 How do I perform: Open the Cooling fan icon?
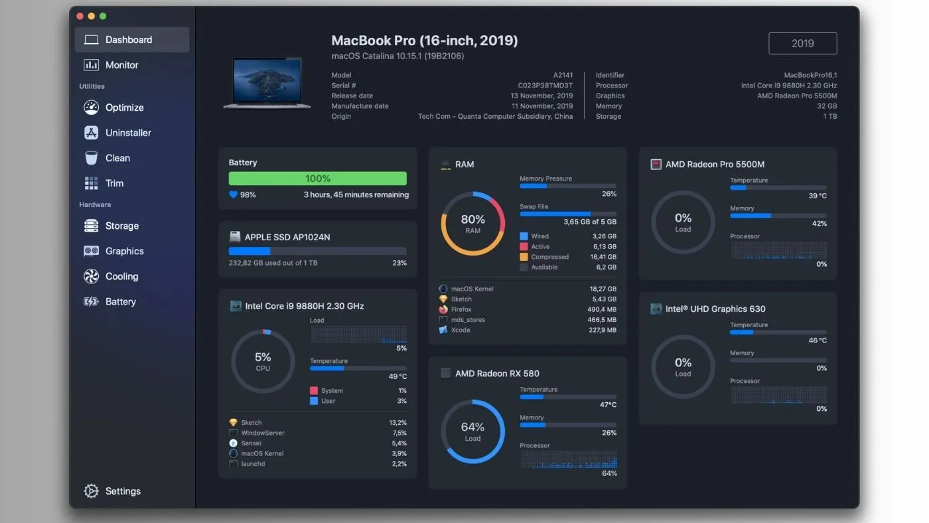(x=91, y=276)
